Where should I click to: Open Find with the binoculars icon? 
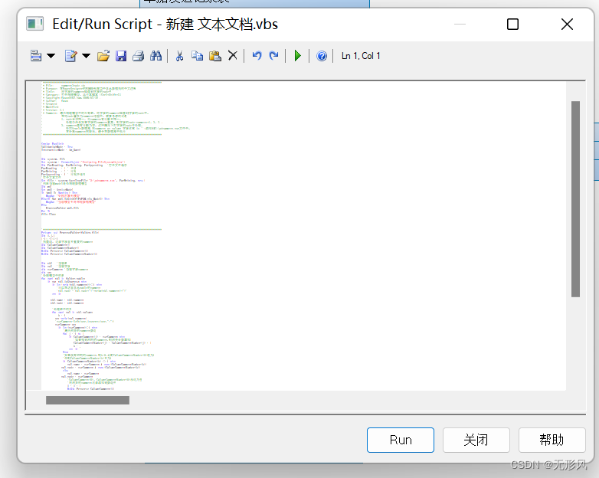click(x=155, y=56)
